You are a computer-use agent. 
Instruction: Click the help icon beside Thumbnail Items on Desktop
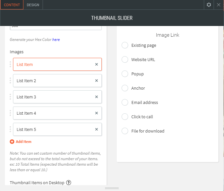[69, 183]
